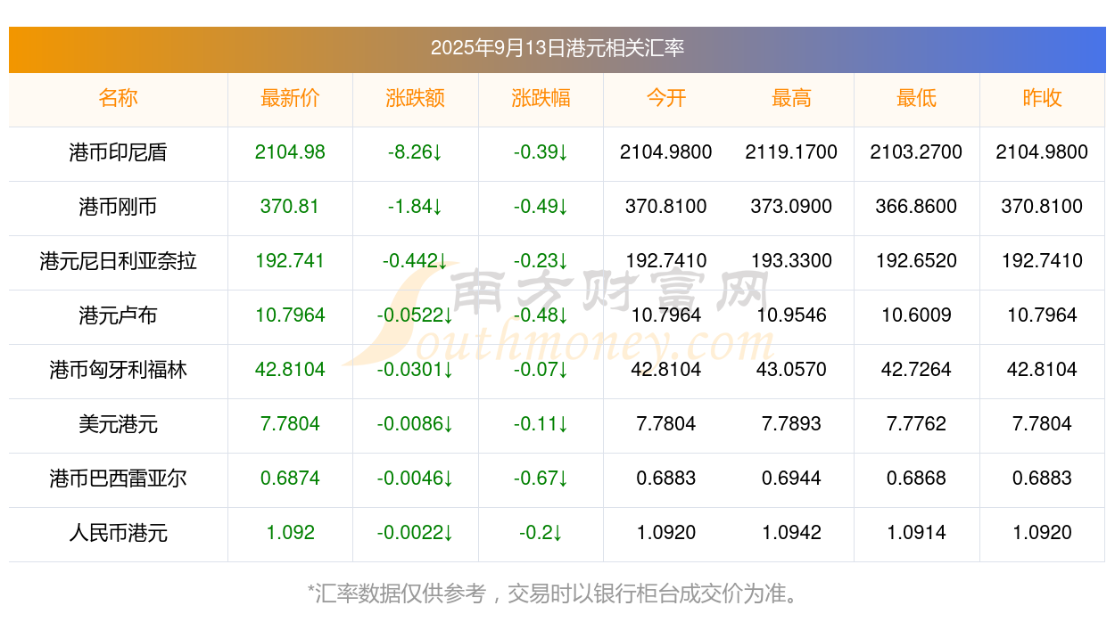Click the latest price 1.092
Viewport: 1115px width, 622px height.
click(290, 533)
